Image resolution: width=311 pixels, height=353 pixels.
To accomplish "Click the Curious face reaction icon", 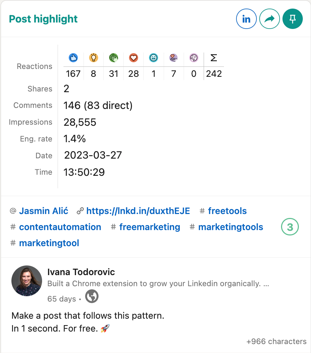I will pos(193,58).
